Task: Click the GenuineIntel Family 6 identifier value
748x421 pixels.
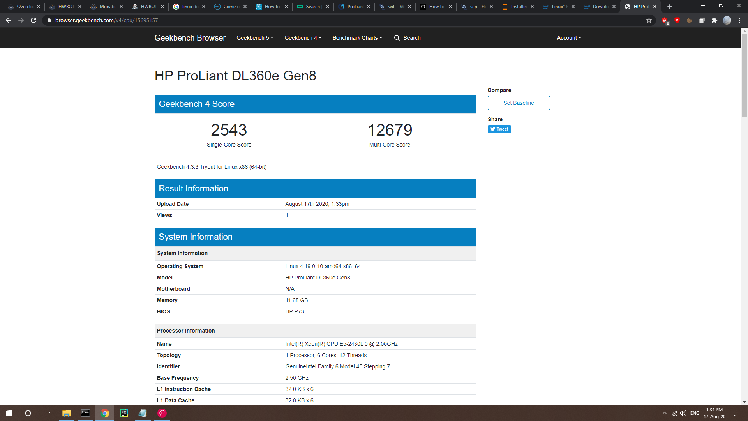Action: pyautogui.click(x=337, y=366)
